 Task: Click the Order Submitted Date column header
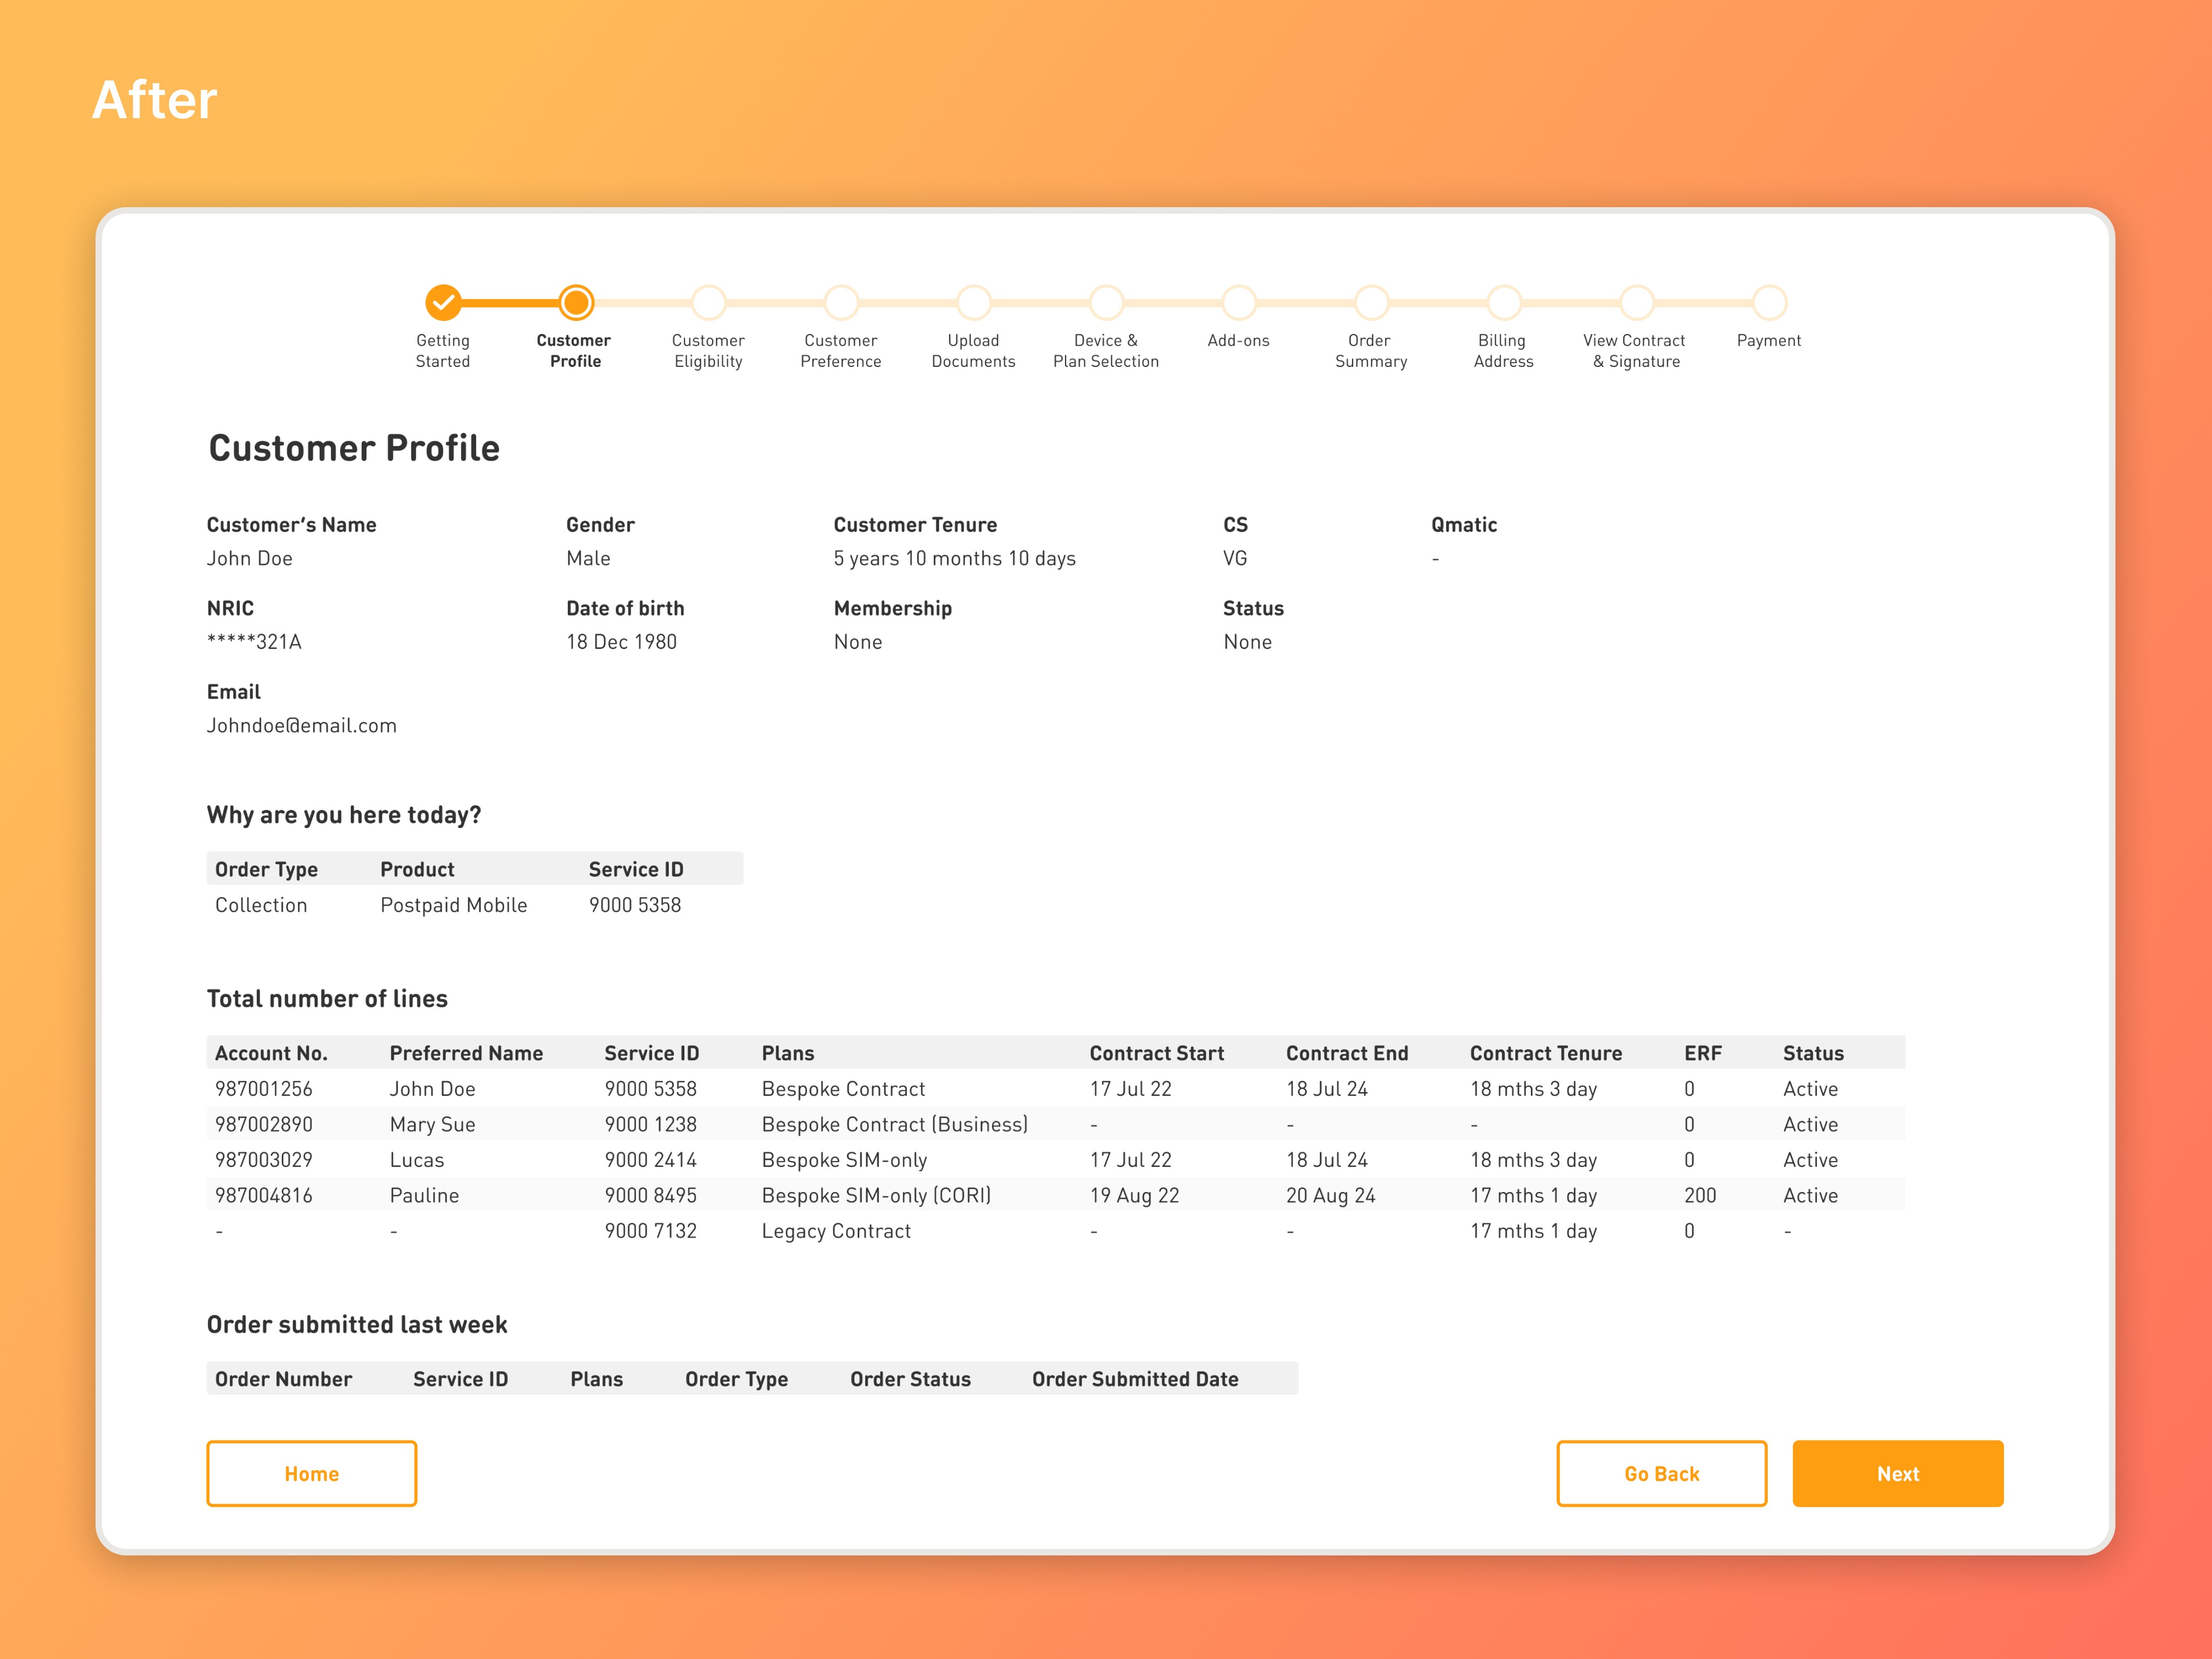click(1134, 1379)
